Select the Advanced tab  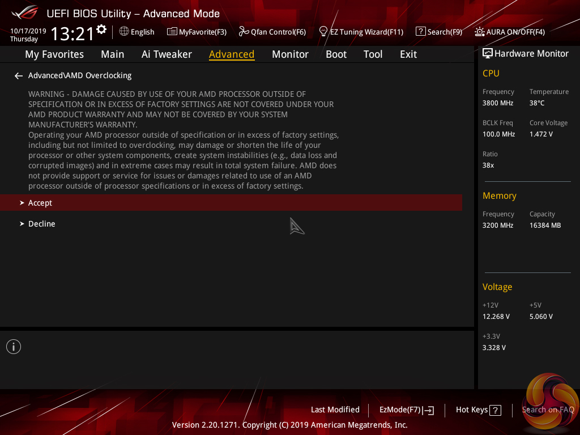[232, 54]
